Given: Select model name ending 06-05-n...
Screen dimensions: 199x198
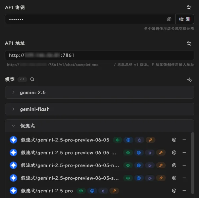Looking at the screenshot, I should coord(70,165).
